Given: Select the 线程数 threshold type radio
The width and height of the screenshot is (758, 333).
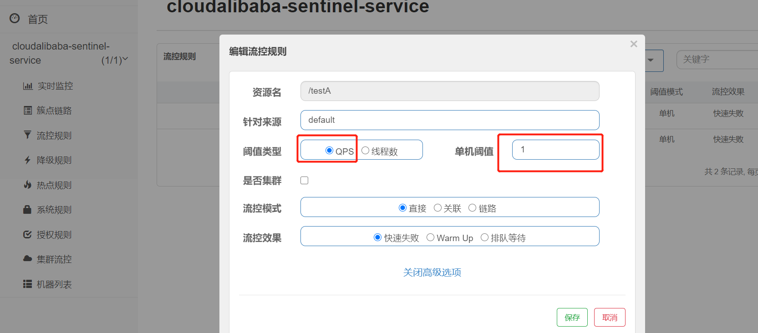Looking at the screenshot, I should coord(365,151).
